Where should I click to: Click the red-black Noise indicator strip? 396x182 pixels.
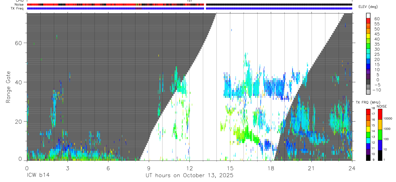pyautogui.click(x=189, y=4)
